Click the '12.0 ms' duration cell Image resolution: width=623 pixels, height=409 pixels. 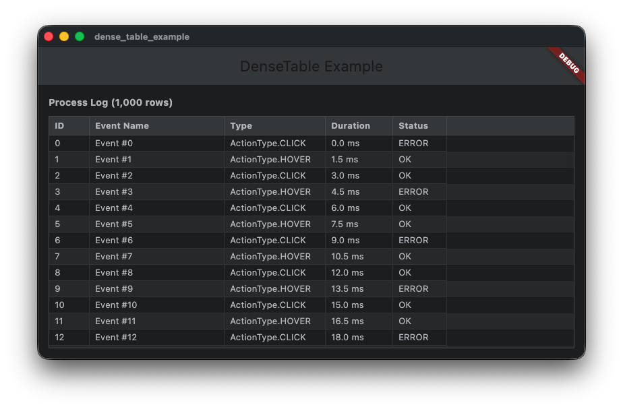point(359,273)
